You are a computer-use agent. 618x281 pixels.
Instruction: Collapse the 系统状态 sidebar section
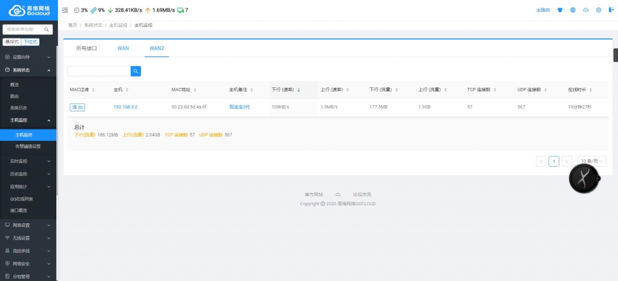point(28,70)
